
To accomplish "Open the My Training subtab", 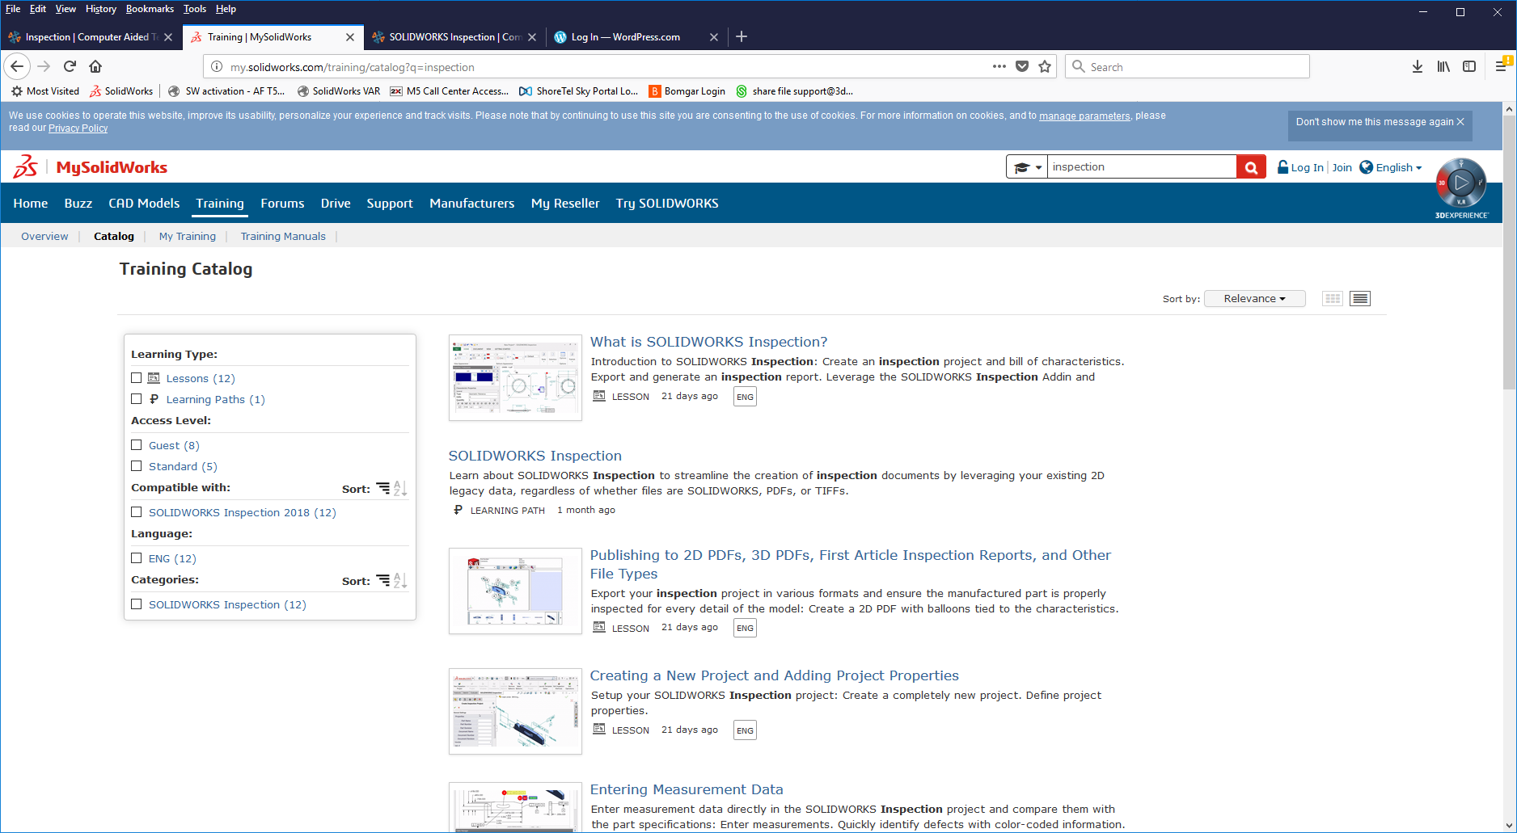I will coord(188,236).
